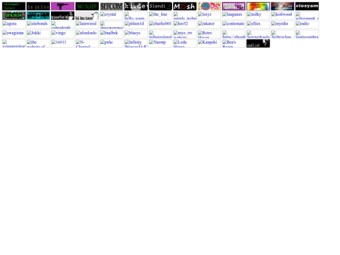340x255 pixels.
Task: Click the Kanpeki link
Action: (x=209, y=43)
